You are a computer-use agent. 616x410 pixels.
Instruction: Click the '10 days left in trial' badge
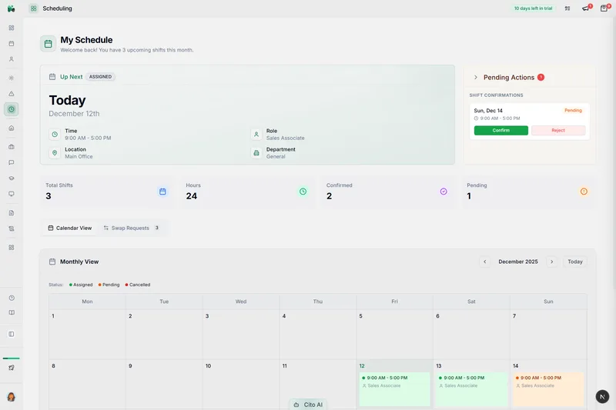[x=533, y=8]
